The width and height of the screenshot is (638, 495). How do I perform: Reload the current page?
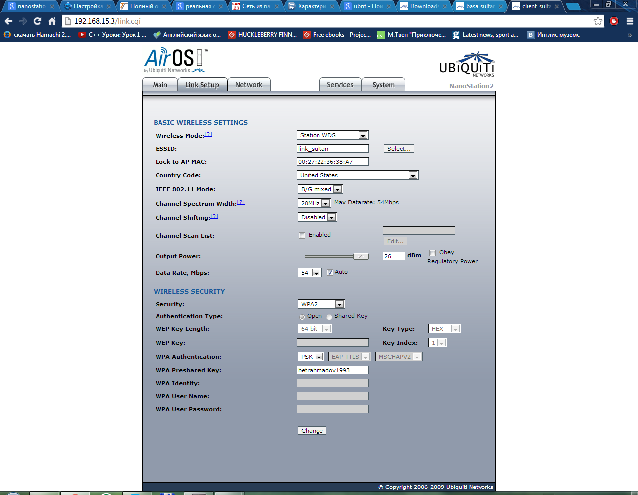(x=37, y=21)
